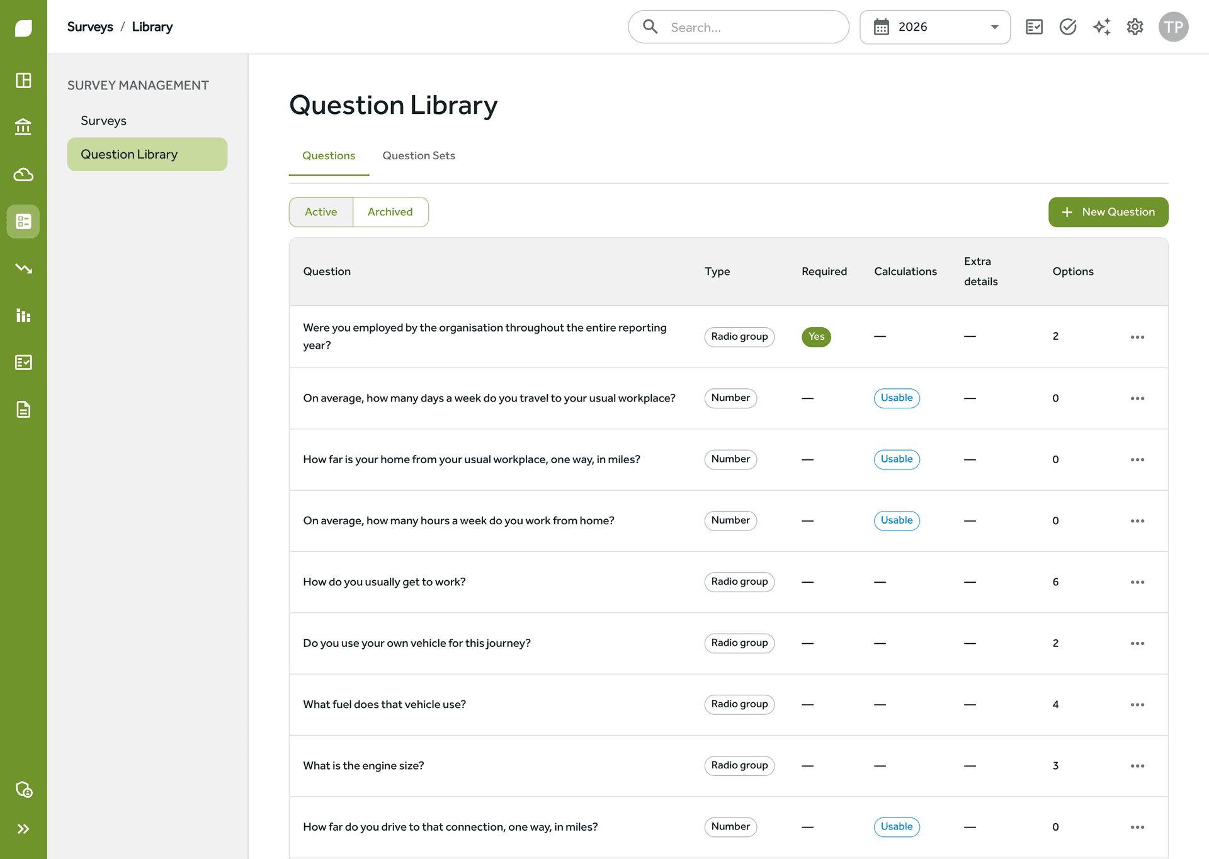Expand the sidebar with double chevron

[x=23, y=829]
